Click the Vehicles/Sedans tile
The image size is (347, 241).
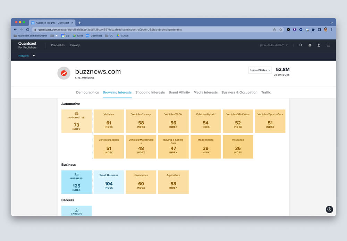[x=109, y=147]
